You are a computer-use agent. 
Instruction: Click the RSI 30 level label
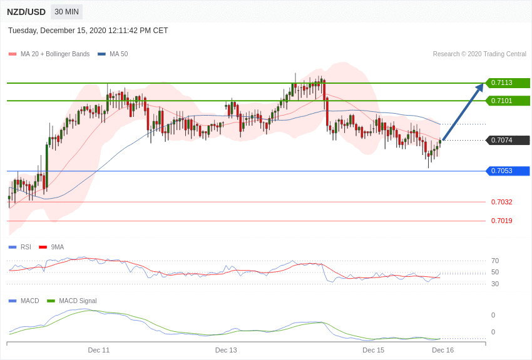point(495,284)
